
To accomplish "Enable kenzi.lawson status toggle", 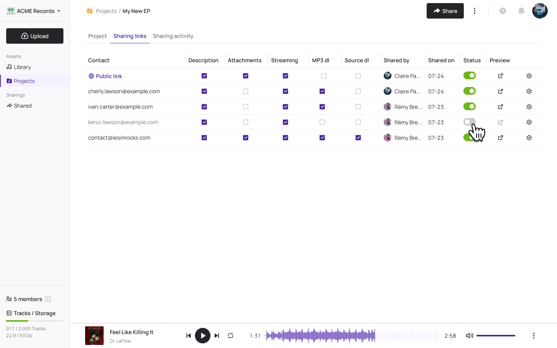I will point(470,122).
